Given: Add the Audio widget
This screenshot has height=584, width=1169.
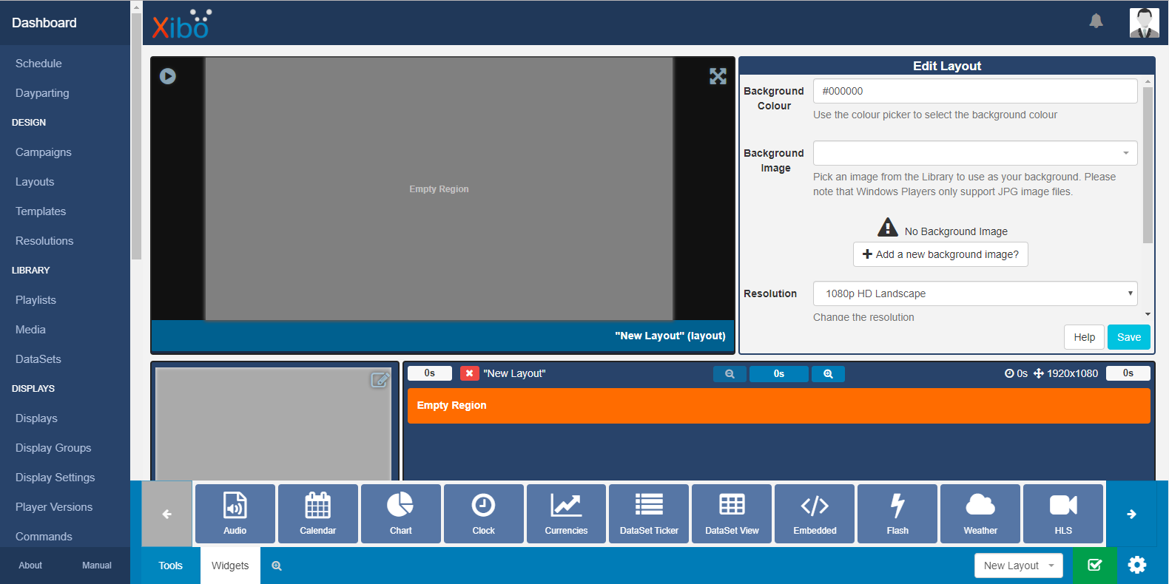Looking at the screenshot, I should coord(235,514).
